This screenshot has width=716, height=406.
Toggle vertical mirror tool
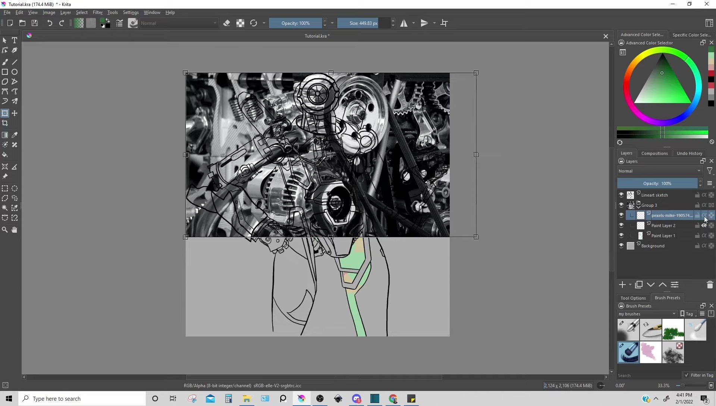(424, 23)
